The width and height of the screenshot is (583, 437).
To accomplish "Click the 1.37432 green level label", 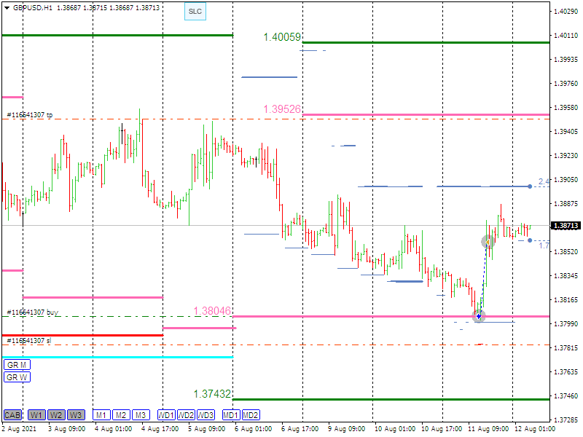I will (212, 394).
